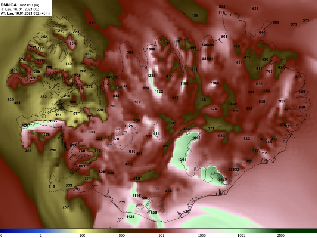Screen dimensions: 317x238
Task: Click the 385 height value
Action: 137,179
